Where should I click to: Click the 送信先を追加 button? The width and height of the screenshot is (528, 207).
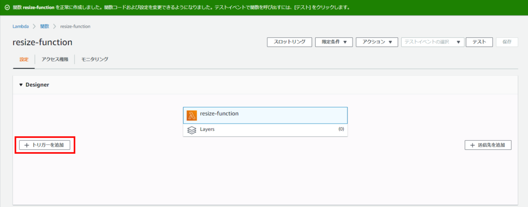point(488,145)
